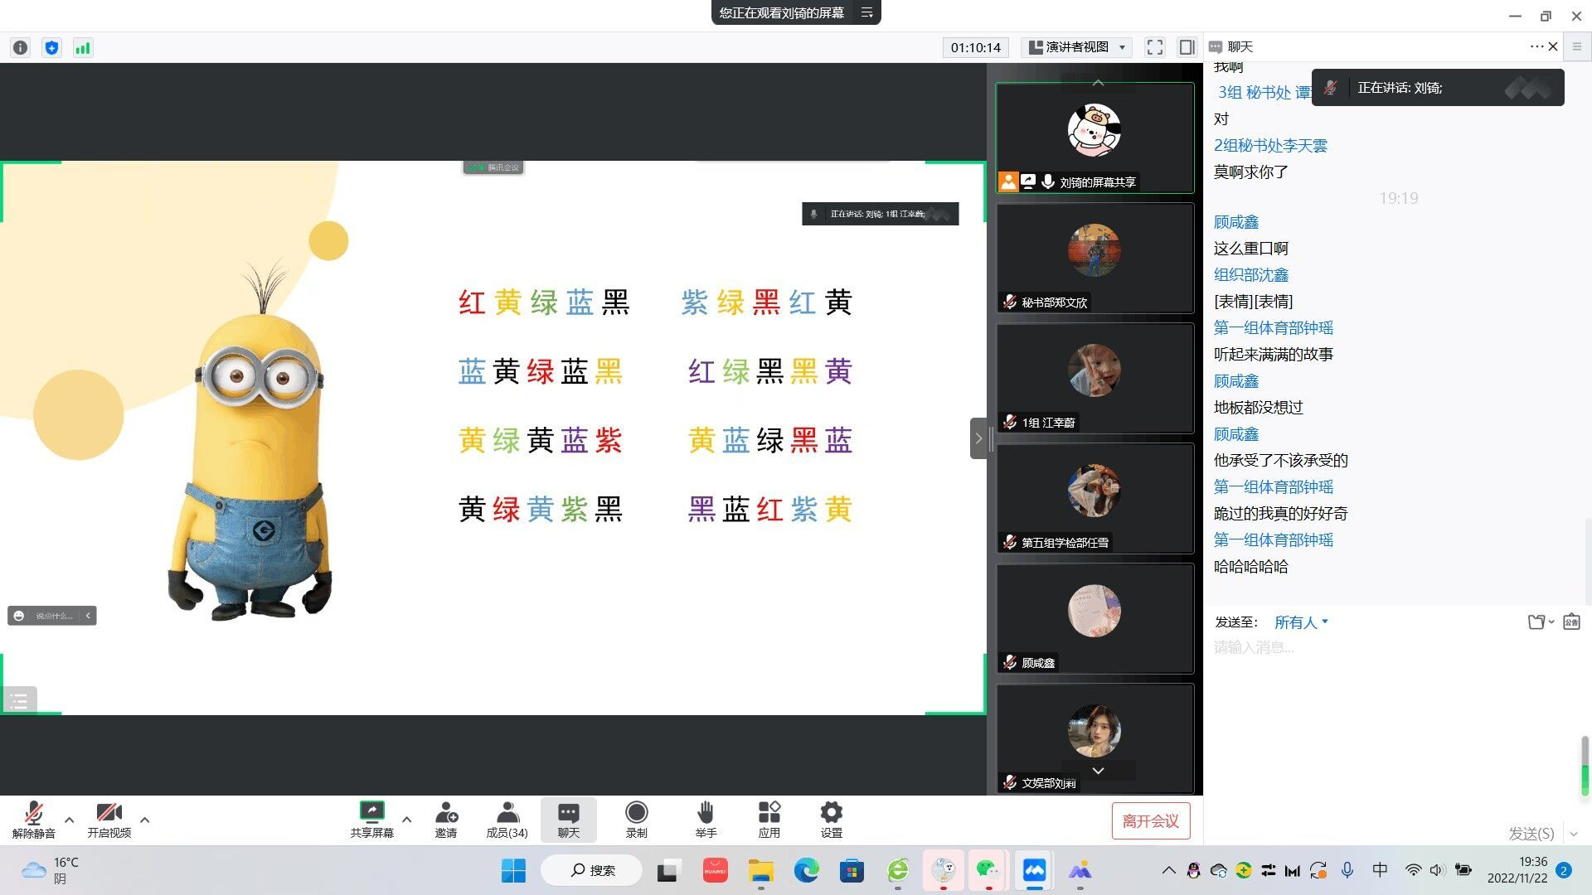Toggle the 聊天 chat button
Screen dimensions: 1592x895
[569, 820]
